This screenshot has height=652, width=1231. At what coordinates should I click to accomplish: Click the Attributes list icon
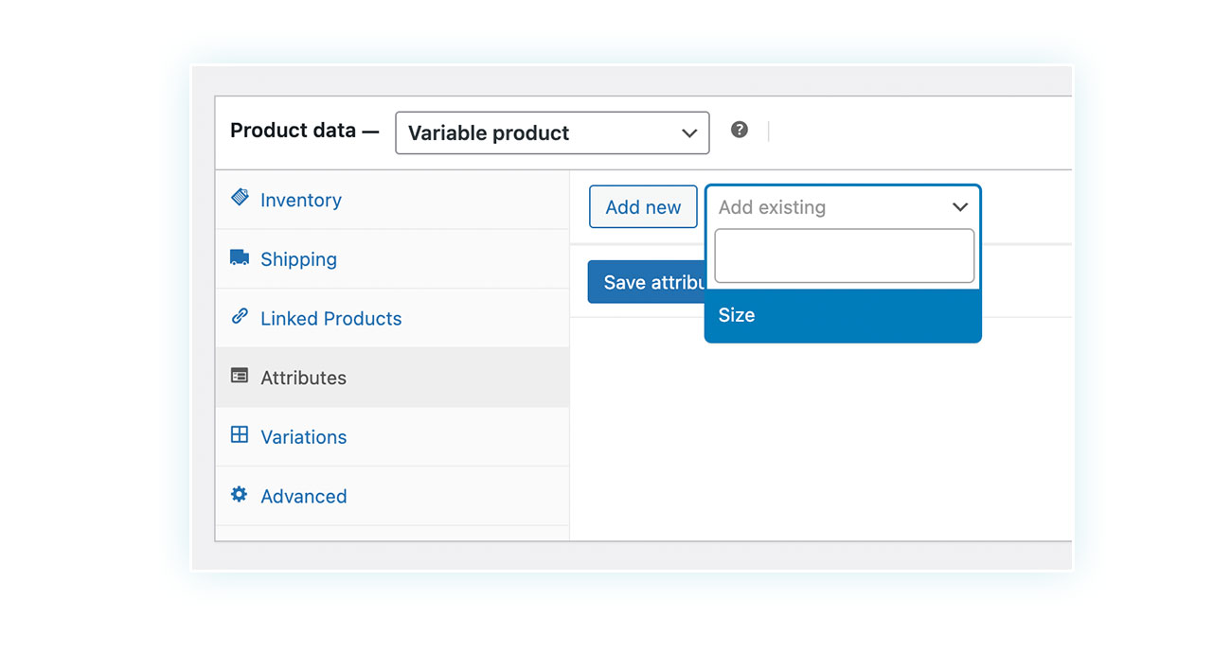240,376
